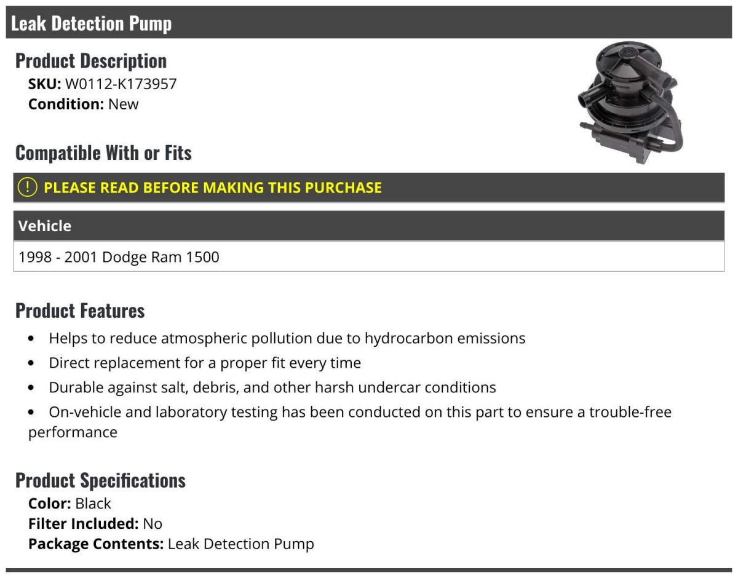Click PLEASE READ BEFORE MAKING THIS PURCHASE text
Image resolution: width=738 pixels, height=578 pixels.
(x=213, y=188)
